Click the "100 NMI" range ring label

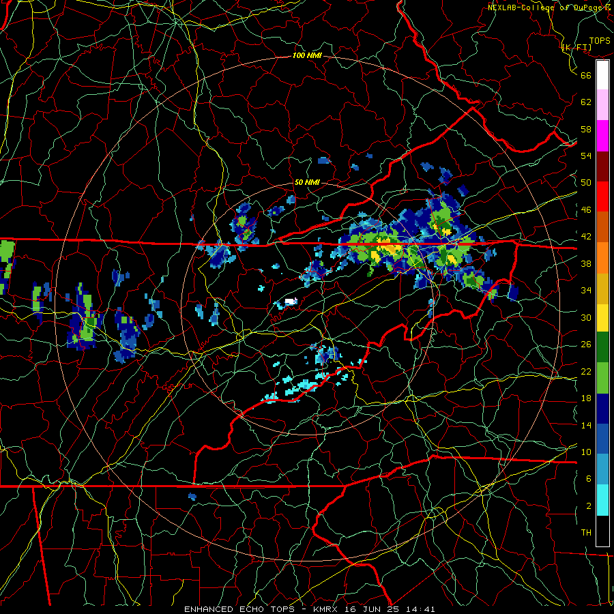(307, 56)
